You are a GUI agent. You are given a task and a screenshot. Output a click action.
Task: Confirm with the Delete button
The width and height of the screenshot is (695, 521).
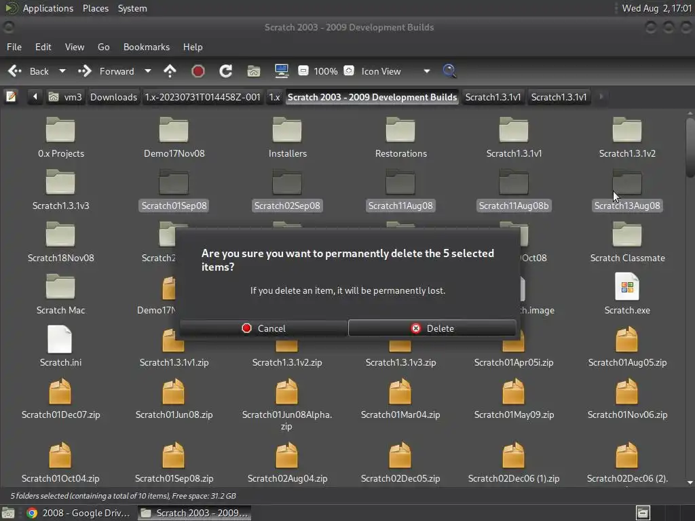(x=432, y=328)
